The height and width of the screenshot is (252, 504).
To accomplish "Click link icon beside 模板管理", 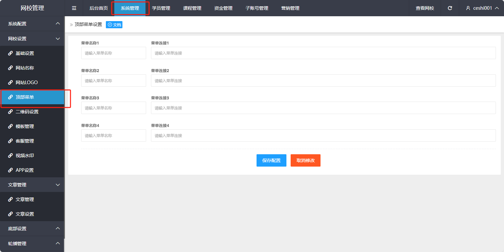I will [10, 126].
